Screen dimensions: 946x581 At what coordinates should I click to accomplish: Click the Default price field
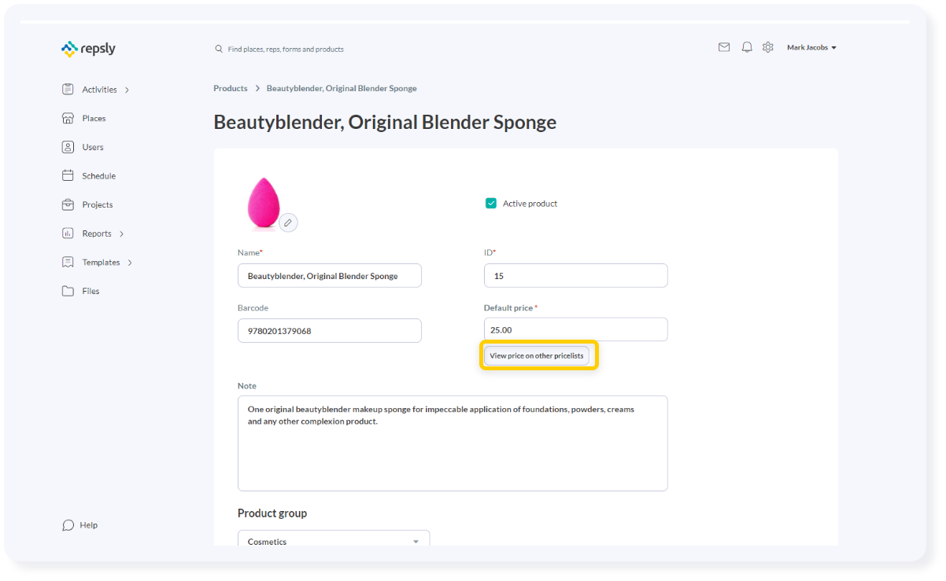pyautogui.click(x=575, y=330)
